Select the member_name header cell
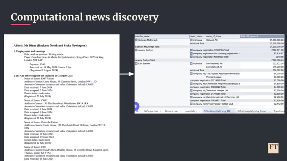Screen dimensions: 287x161 point(162,36)
